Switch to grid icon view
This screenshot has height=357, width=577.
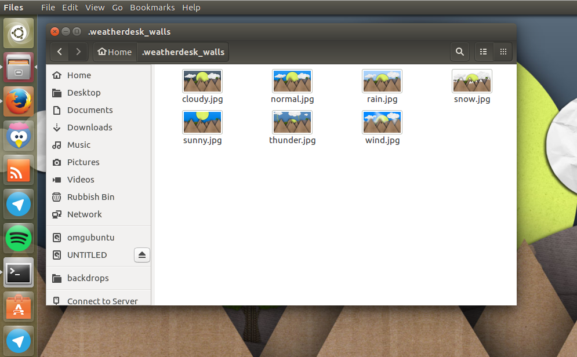click(503, 52)
